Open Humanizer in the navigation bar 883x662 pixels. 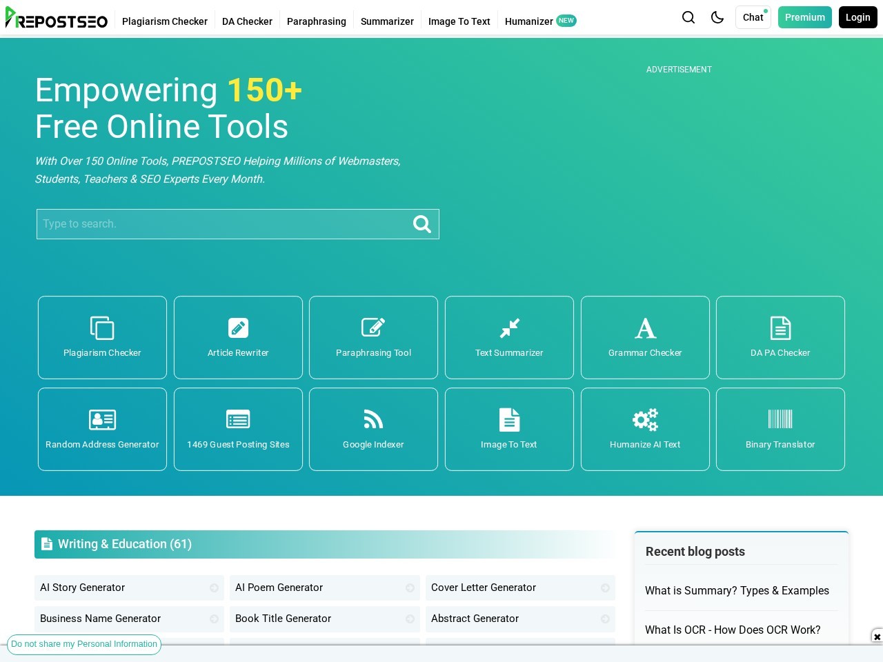coord(529,21)
